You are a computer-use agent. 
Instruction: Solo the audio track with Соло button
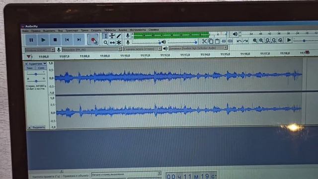tap(41, 68)
